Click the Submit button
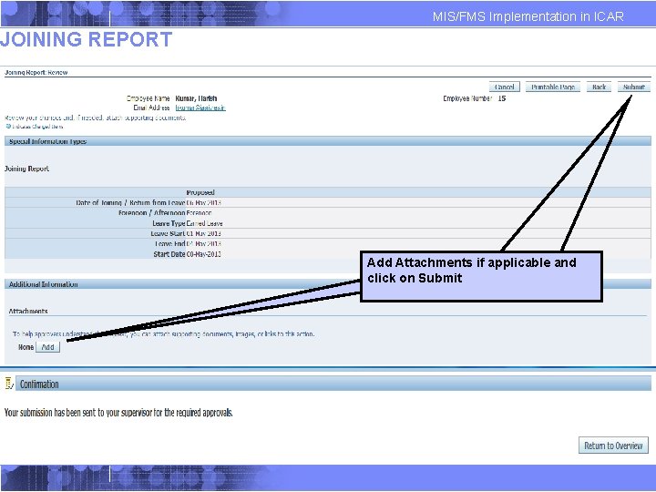The height and width of the screenshot is (492, 656). [633, 87]
